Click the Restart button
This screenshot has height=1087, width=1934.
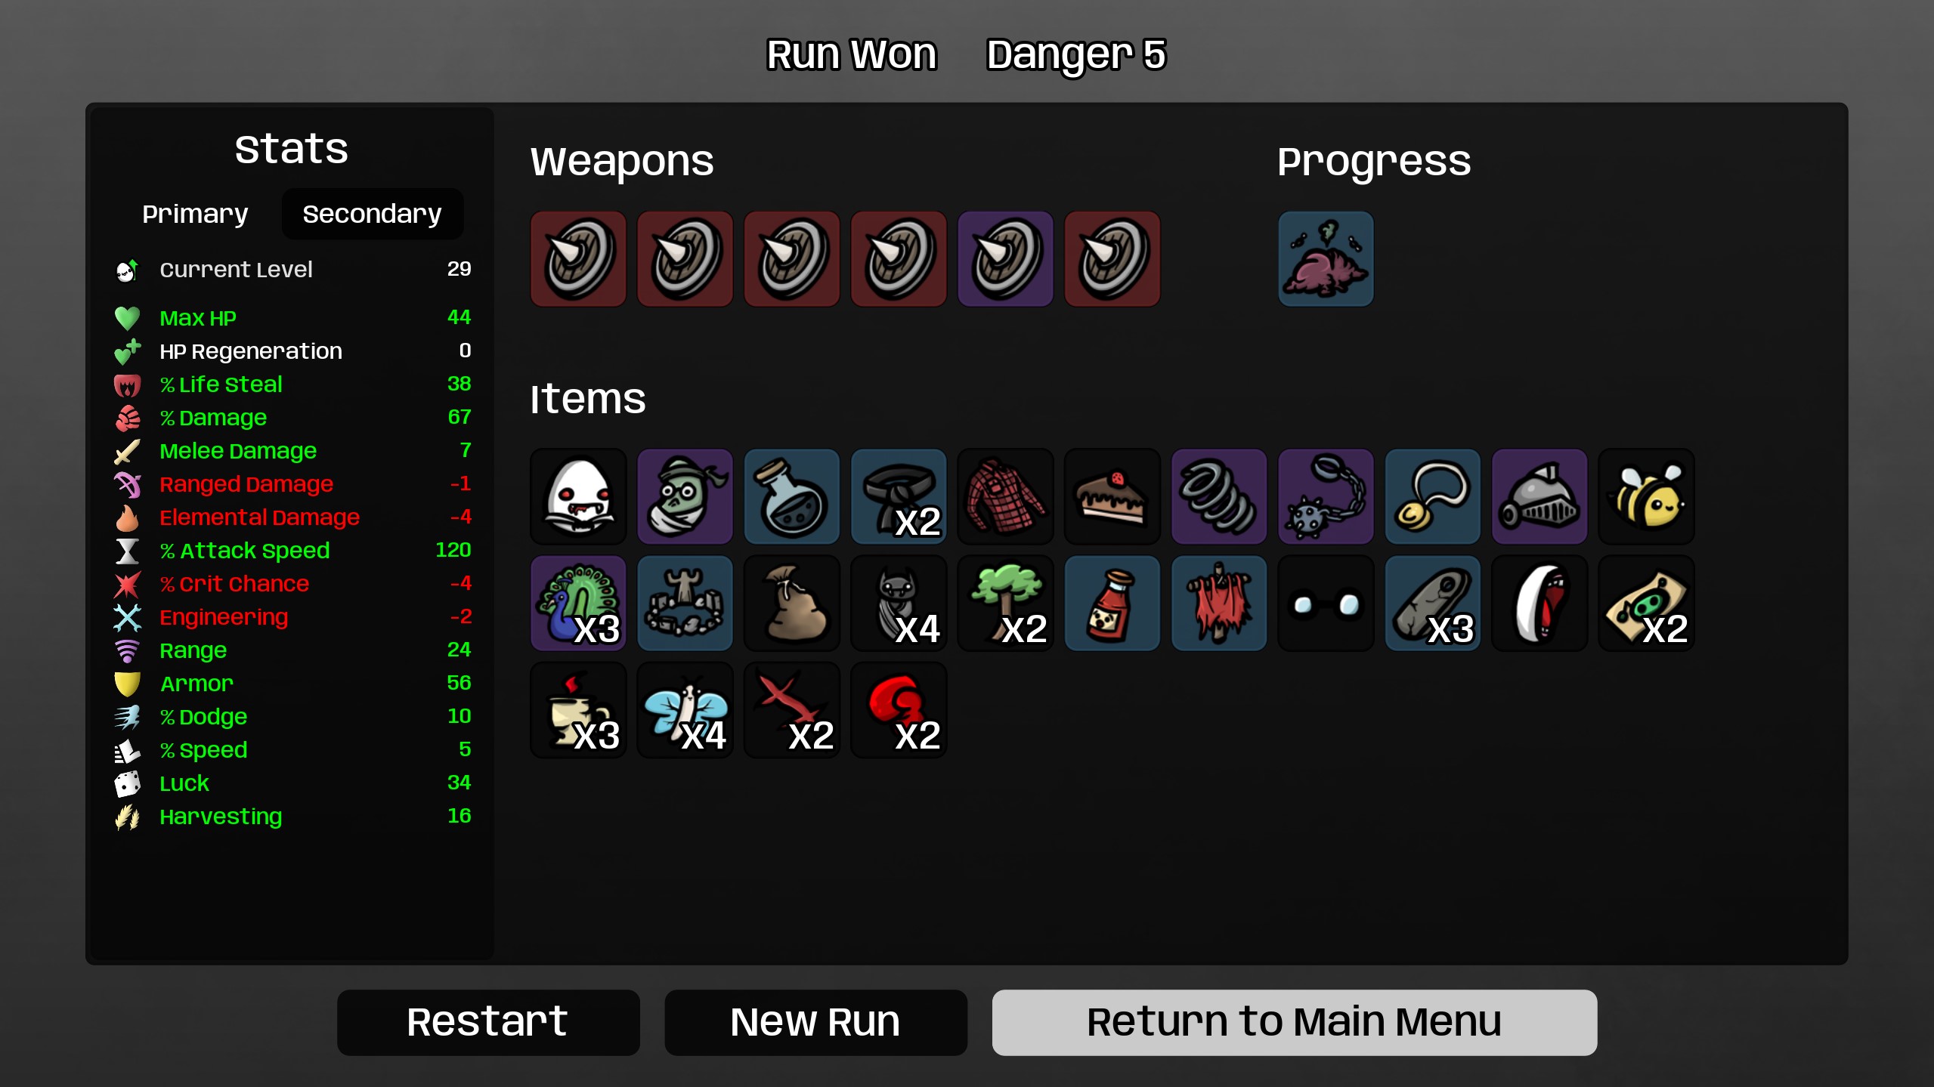point(488,1022)
